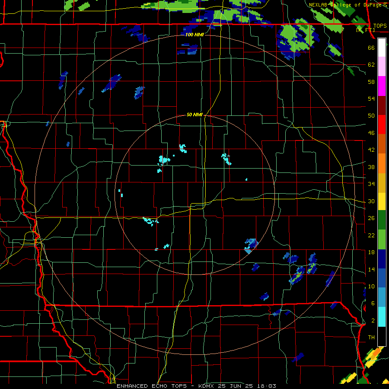Pick the light green legend swatch
Screen dimensions: 389x389
[x=382, y=239]
